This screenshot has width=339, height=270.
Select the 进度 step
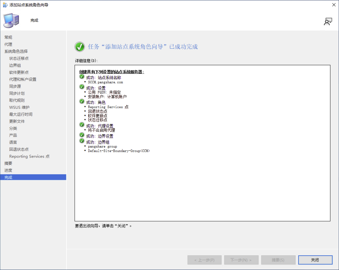coord(8,170)
